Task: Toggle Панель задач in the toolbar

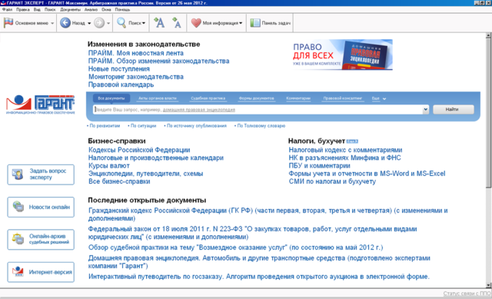Action: 270,23
